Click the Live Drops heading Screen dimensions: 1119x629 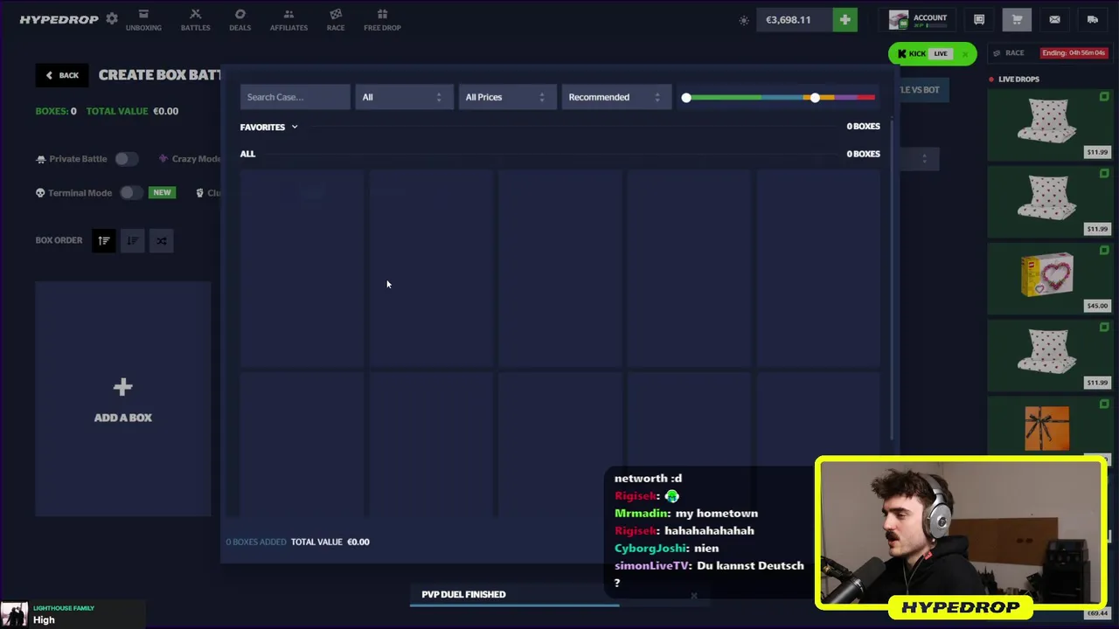tap(1018, 79)
